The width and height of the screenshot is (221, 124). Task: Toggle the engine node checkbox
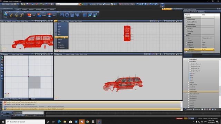tap(189, 82)
